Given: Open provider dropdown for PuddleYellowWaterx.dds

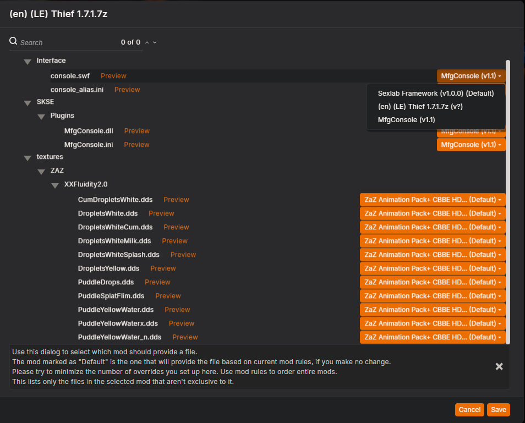Looking at the screenshot, I should (433, 323).
